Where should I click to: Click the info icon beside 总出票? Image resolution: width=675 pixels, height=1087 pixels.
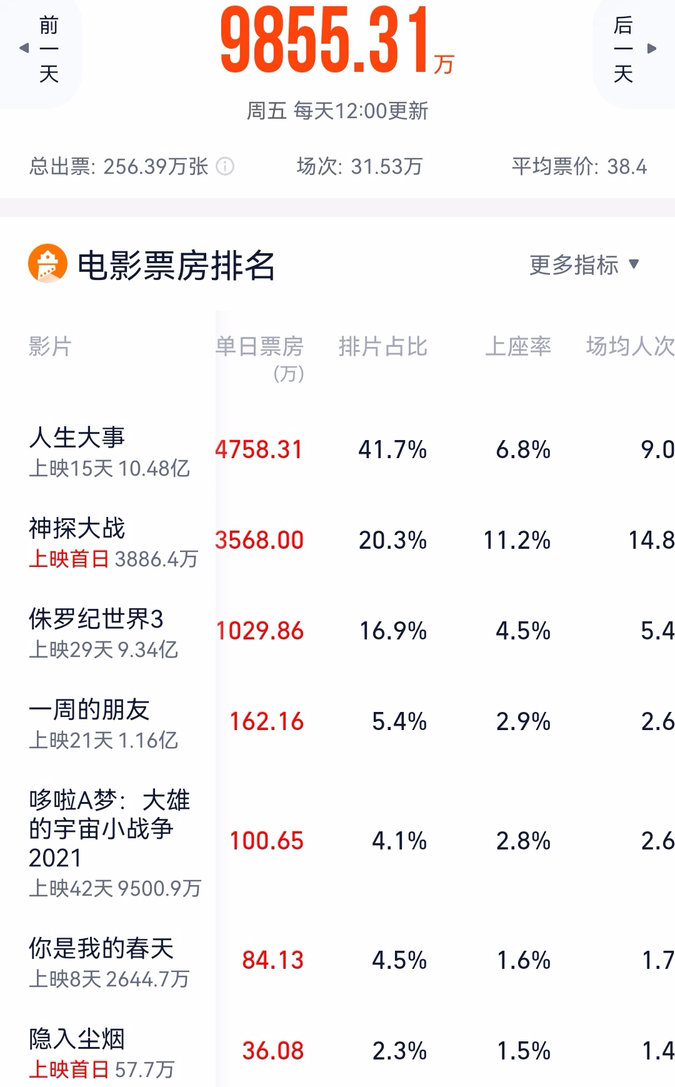[225, 166]
